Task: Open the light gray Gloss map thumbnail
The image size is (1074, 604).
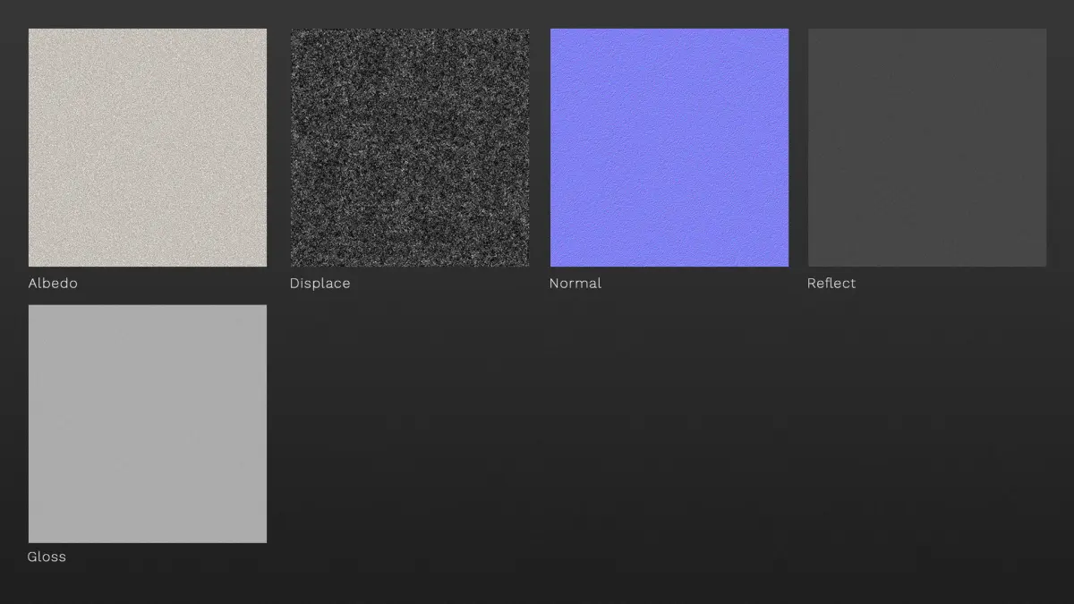Action: [148, 423]
